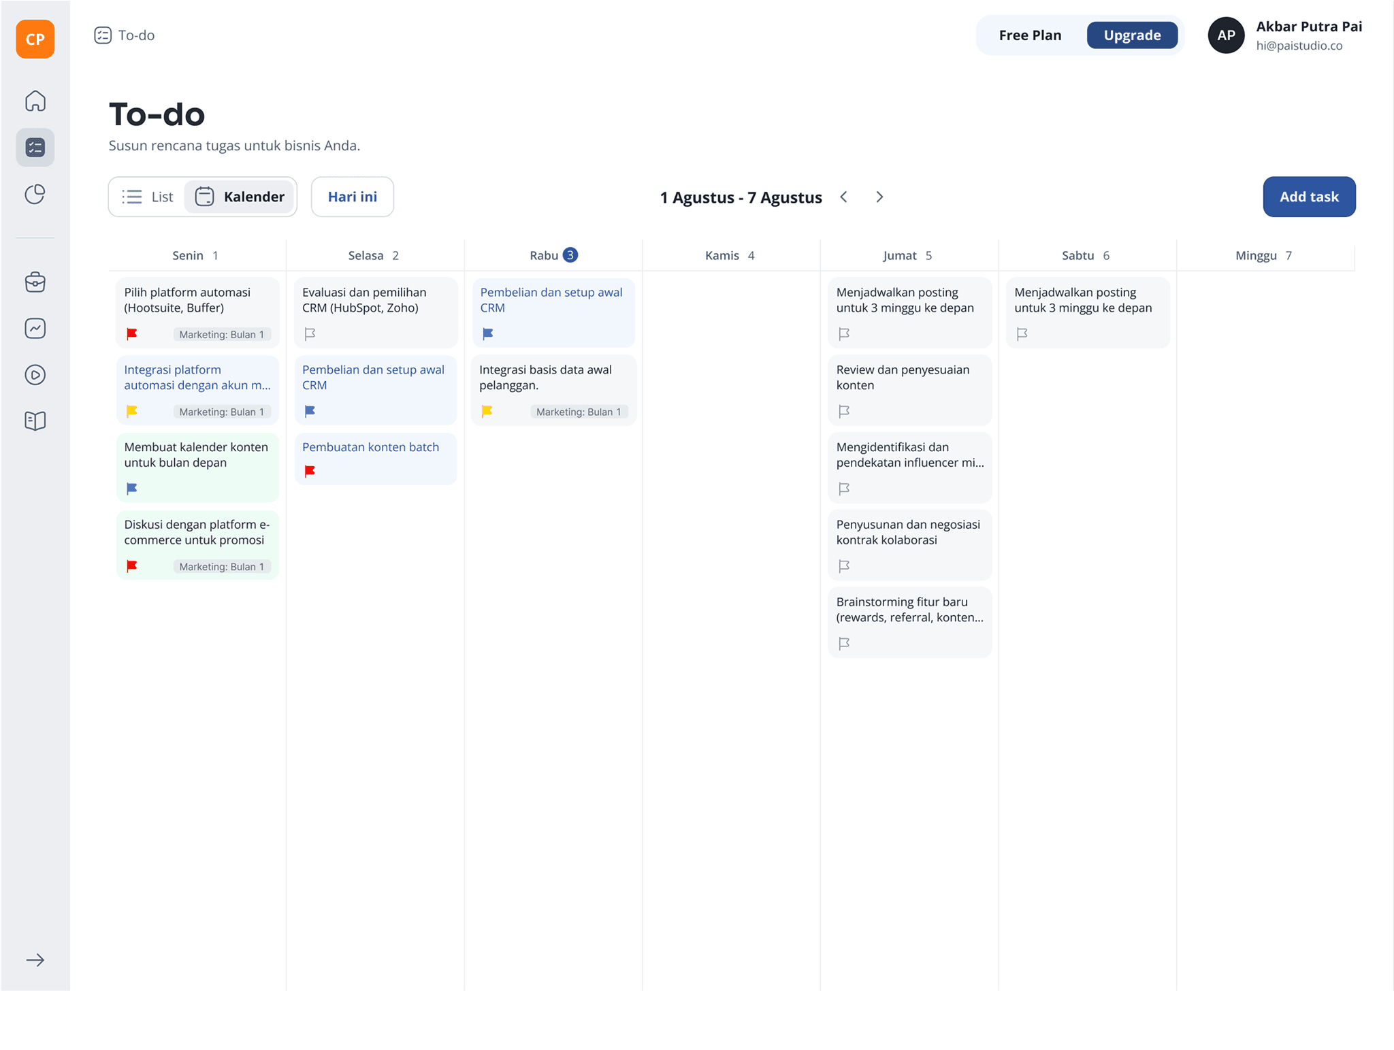This screenshot has height=1050, width=1394.
Task: Toggle flag on Evaluasi dan pemilihan CRM
Action: click(310, 334)
